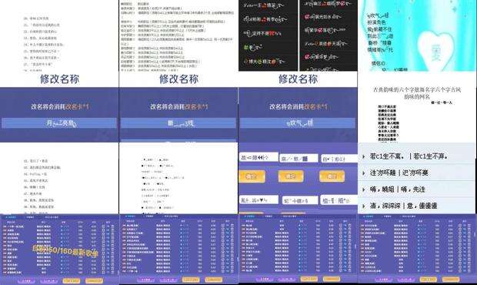Click the yellow button below the 故 name box
The height and width of the screenshot is (285, 477).
[252, 176]
